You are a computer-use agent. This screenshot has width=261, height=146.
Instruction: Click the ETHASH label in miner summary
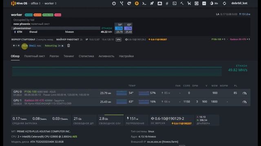[x=107, y=28]
